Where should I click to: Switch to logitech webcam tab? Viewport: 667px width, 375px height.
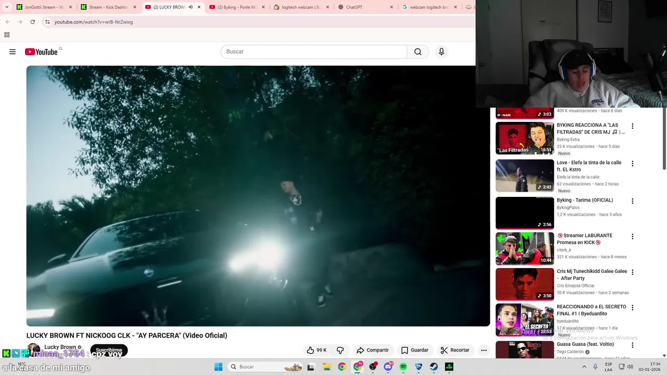(x=301, y=7)
